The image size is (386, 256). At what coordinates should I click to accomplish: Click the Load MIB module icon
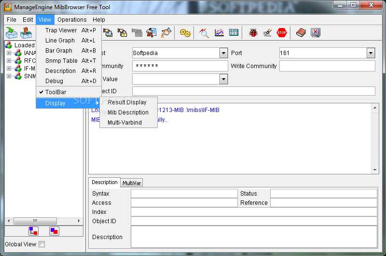point(11,33)
